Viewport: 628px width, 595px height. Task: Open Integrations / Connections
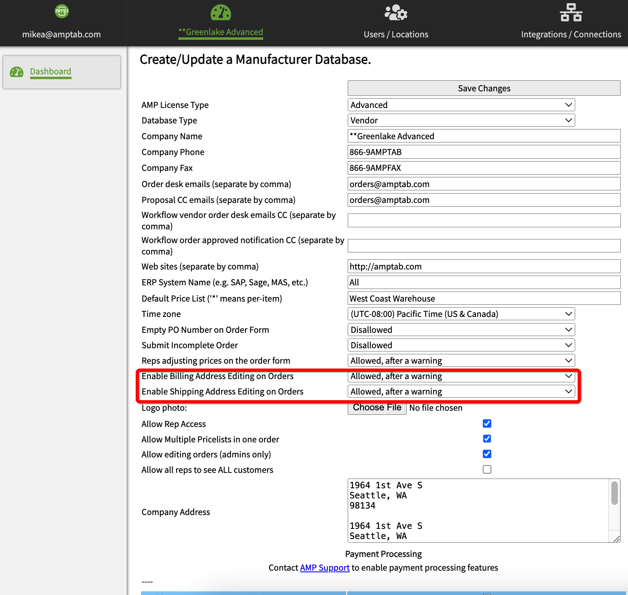coord(571,34)
